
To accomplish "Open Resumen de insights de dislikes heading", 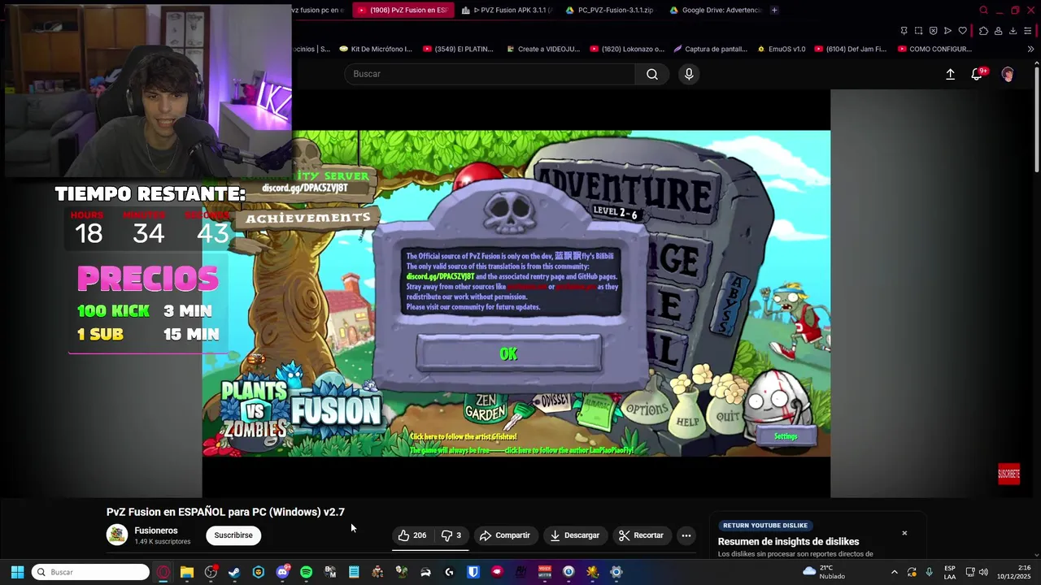I will coord(788,542).
